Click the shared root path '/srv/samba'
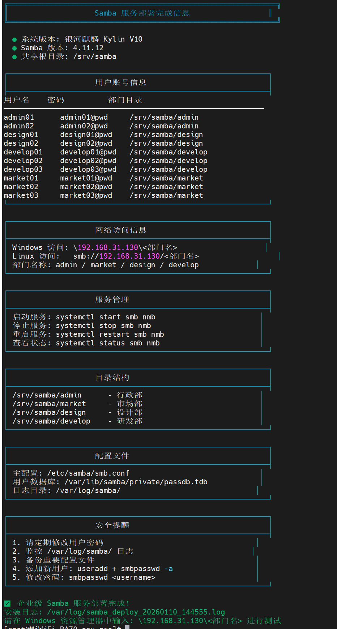 [95, 56]
